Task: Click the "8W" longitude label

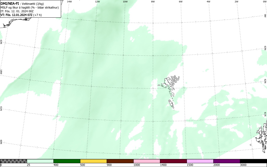Action: point(153,2)
